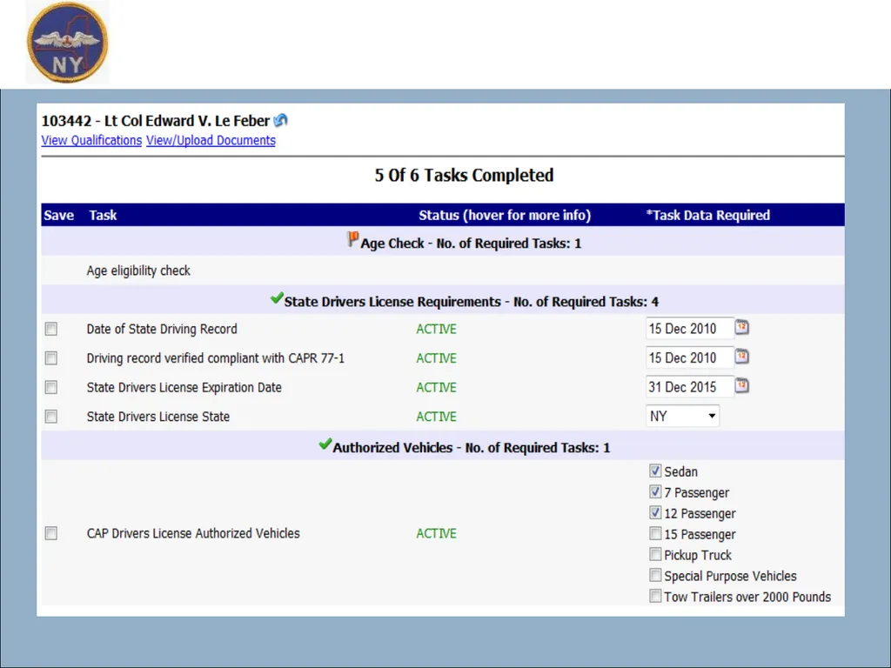
Task: Open calendar for Date of State Driving Record
Action: pyautogui.click(x=742, y=327)
